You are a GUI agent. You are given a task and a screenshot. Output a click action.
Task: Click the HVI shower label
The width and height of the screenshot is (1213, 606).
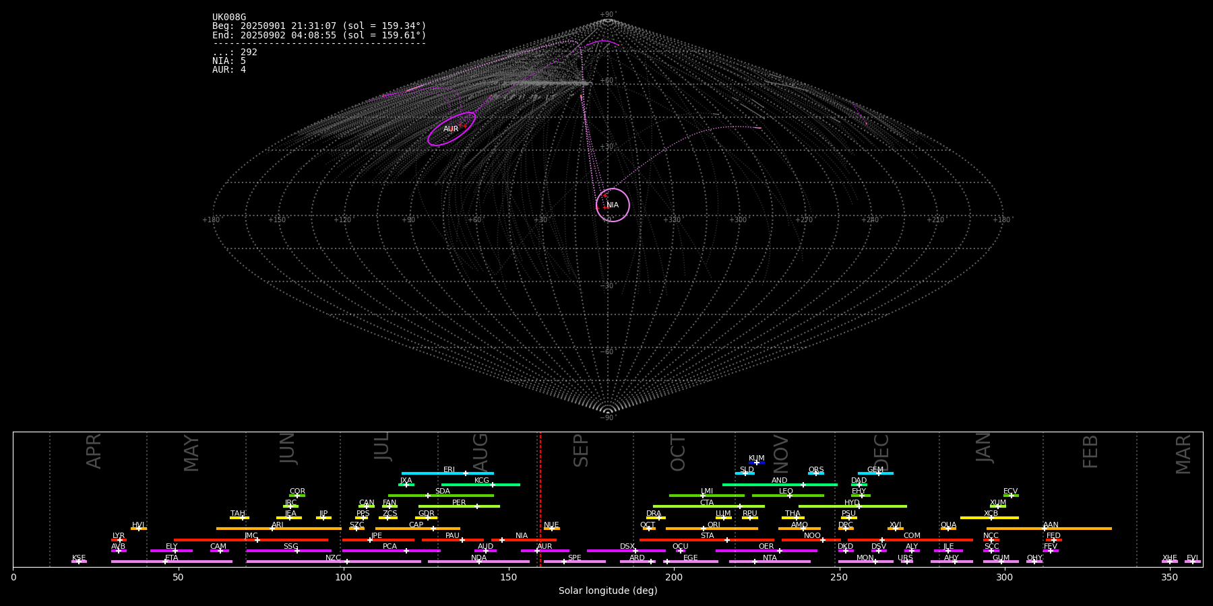[138, 525]
